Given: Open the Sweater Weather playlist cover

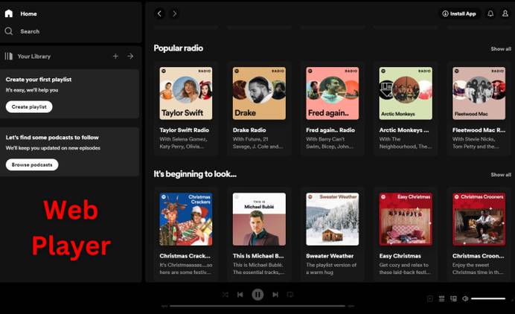Looking at the screenshot, I should tap(333, 219).
